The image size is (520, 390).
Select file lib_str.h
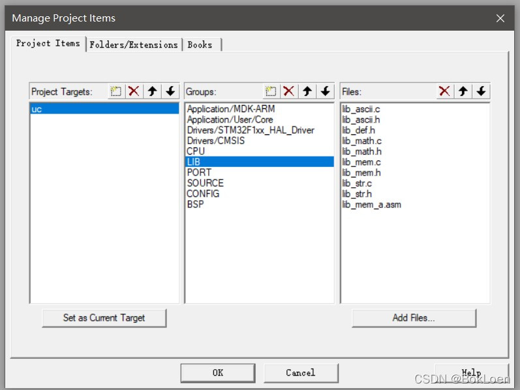415,194
